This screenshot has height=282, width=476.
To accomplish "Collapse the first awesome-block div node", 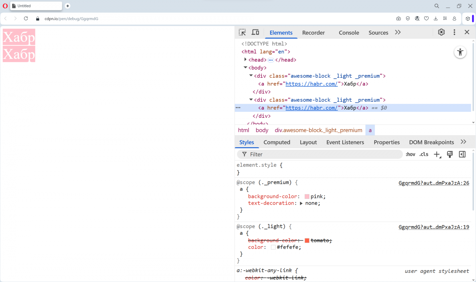I will (x=251, y=75).
